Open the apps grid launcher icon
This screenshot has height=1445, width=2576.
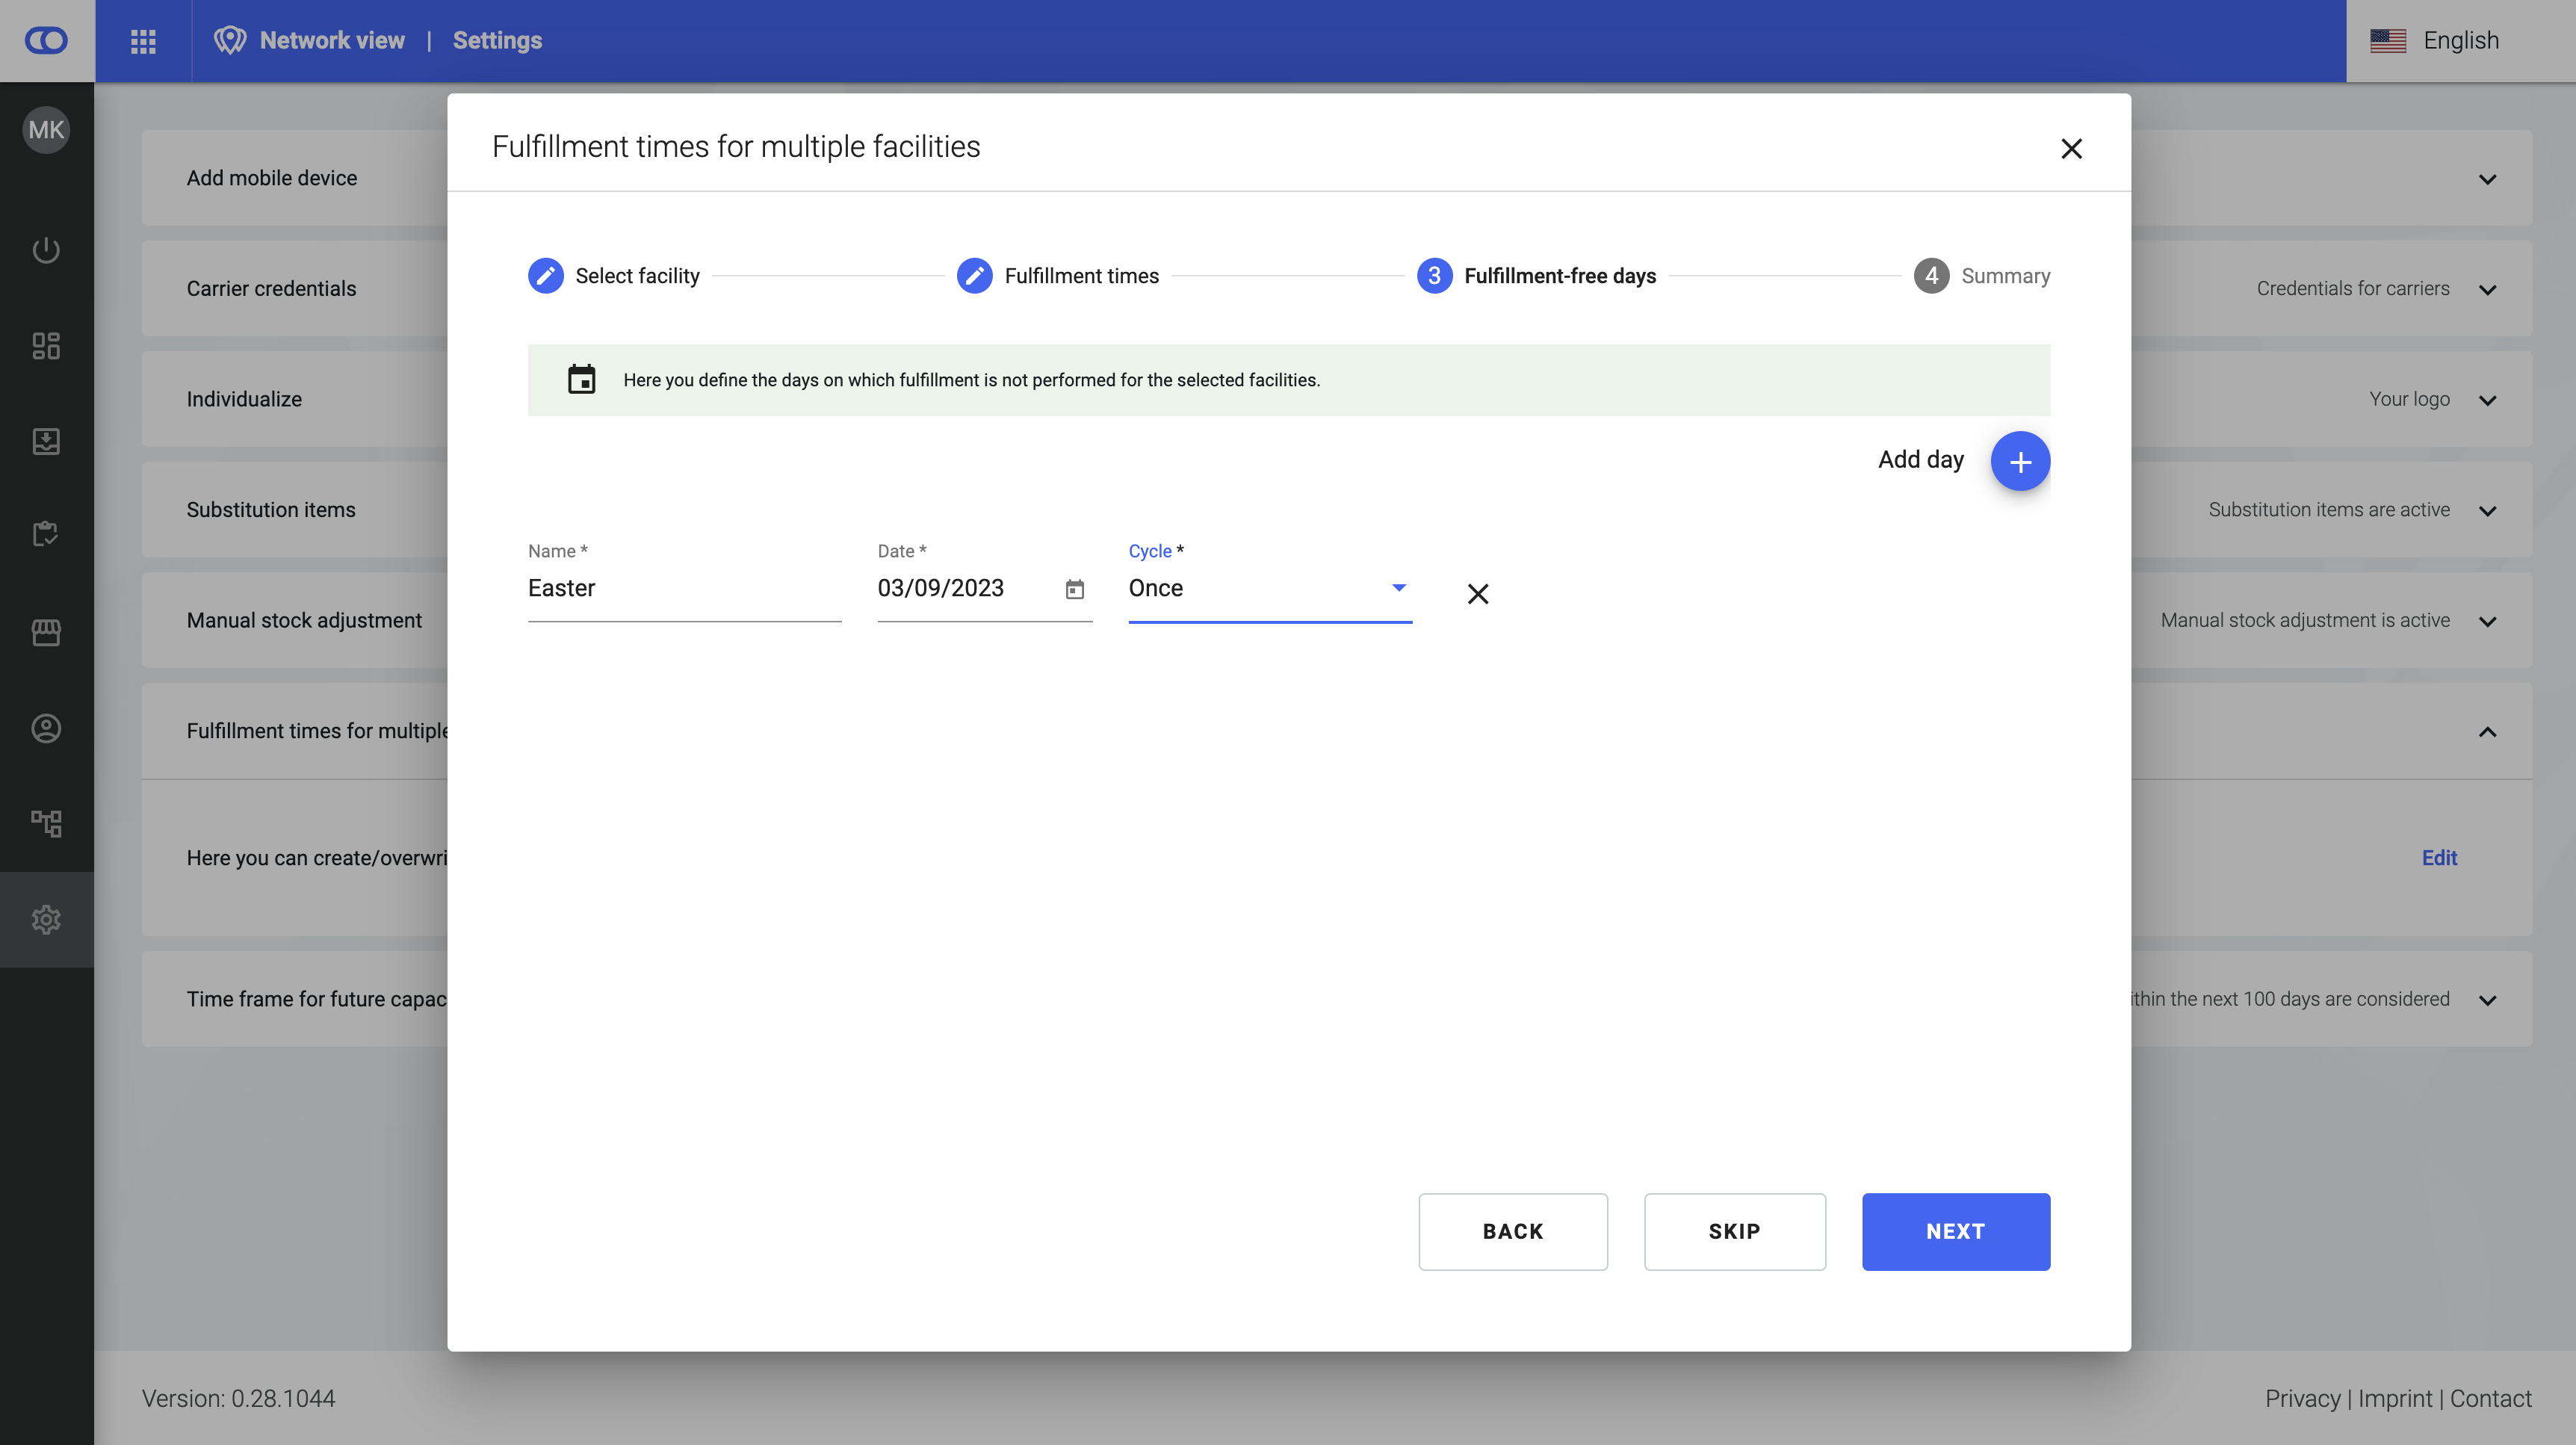[143, 41]
